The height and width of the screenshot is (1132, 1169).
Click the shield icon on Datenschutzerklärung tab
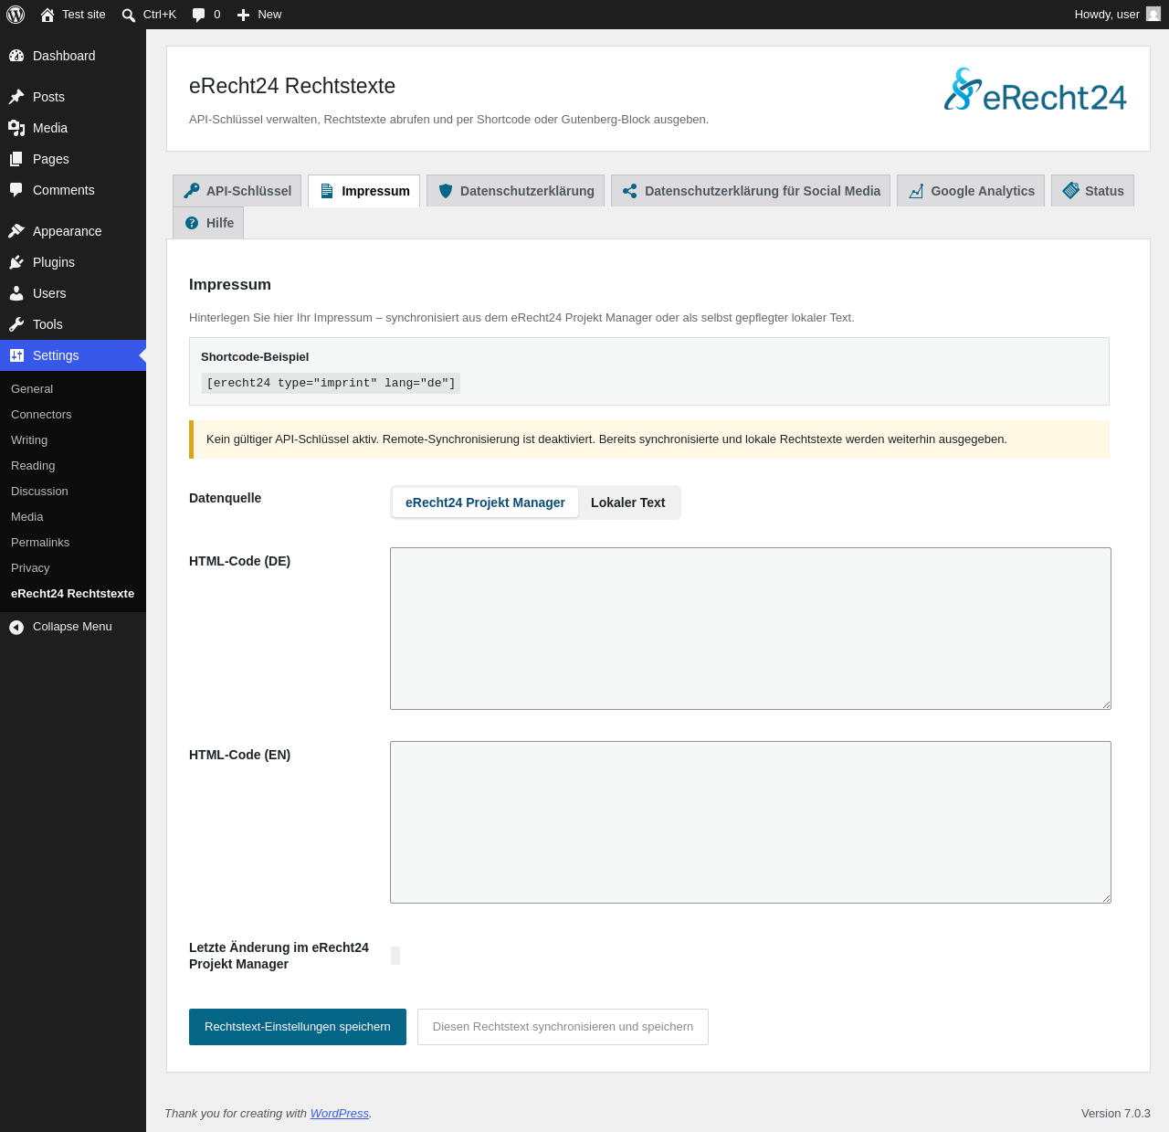(x=446, y=191)
